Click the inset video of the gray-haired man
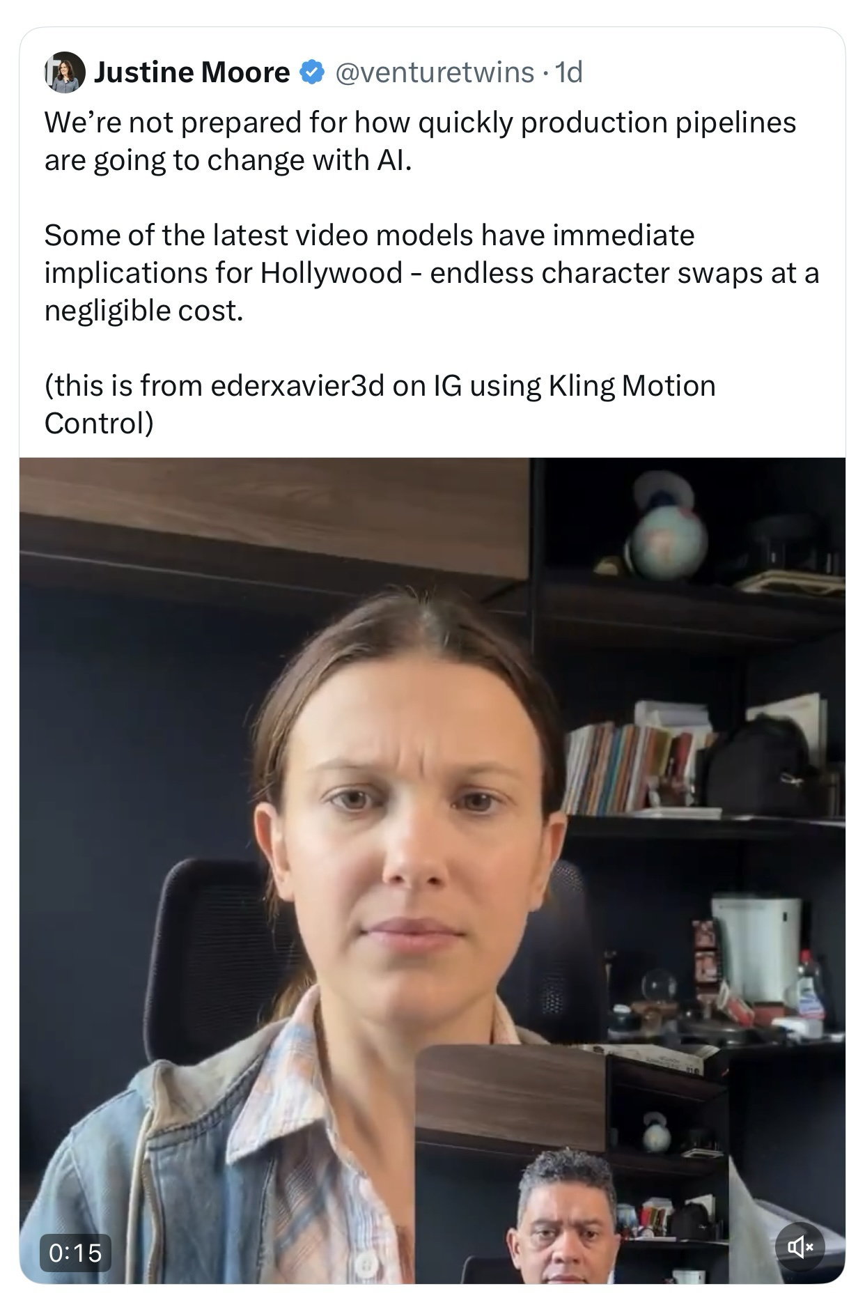This screenshot has width=865, height=1307. coord(572,1164)
